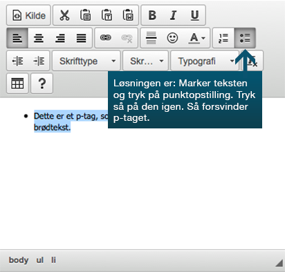Open the Kilde source view
This screenshot has width=285, height=272.
[28, 15]
